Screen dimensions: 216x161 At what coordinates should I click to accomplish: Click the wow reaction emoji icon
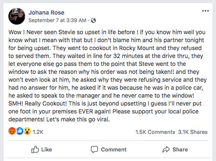pos(27,131)
